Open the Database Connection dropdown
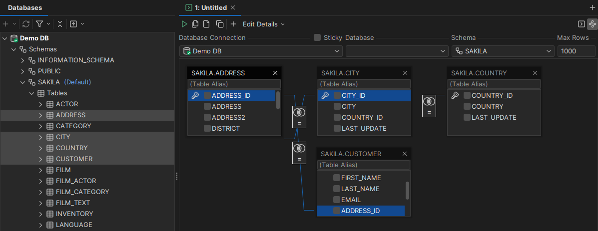Screen dimensions: 598x231 (261, 51)
